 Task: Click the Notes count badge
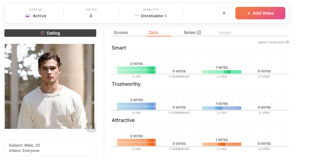(x=199, y=32)
